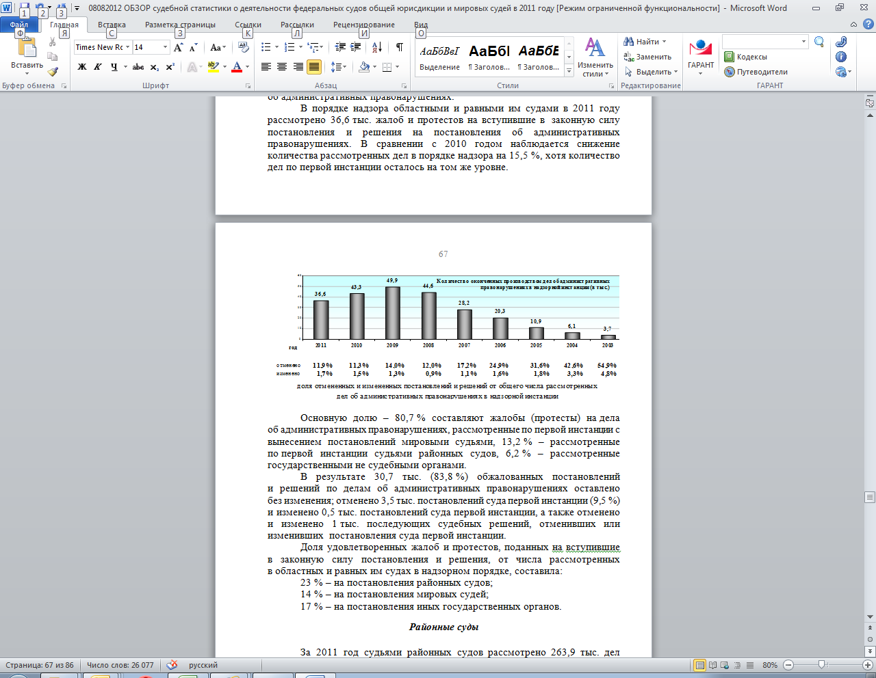Screen dimensions: 876x678
Task: Open the line spacing dropdown
Action: pyautogui.click(x=338, y=67)
